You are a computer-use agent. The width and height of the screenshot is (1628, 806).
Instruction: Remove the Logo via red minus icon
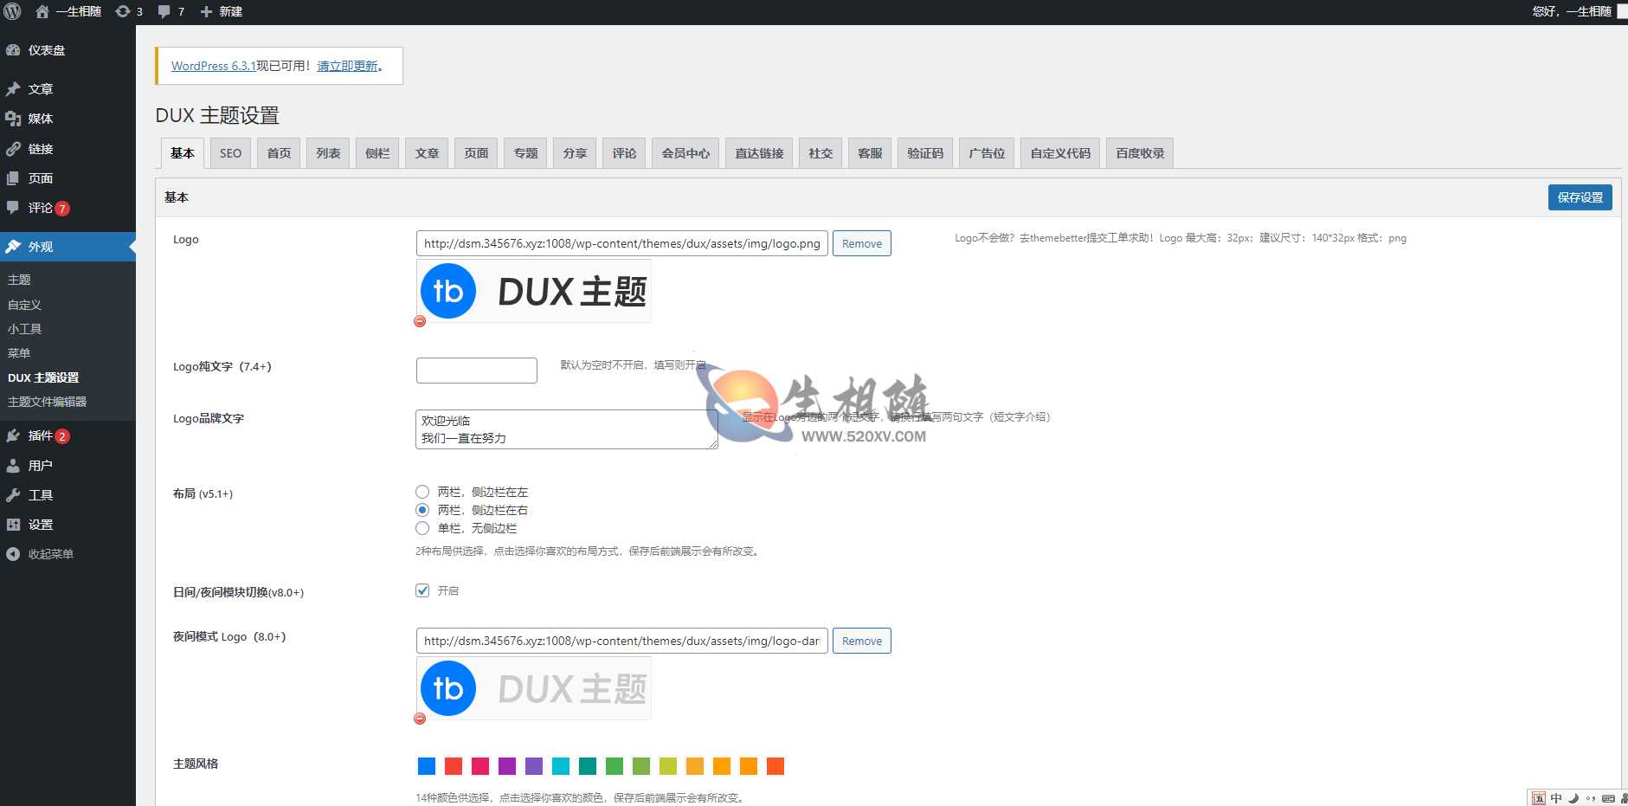click(x=421, y=321)
